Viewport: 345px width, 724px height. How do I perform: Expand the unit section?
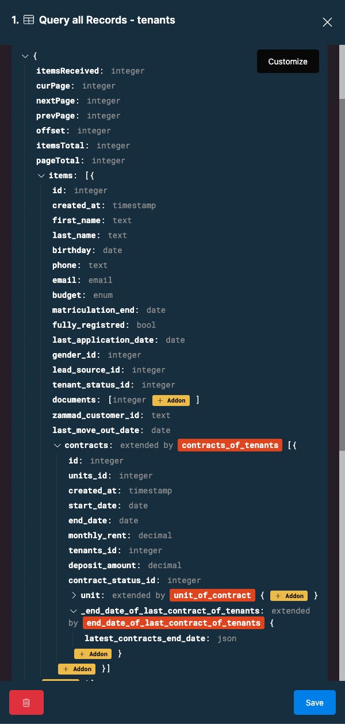(x=74, y=595)
